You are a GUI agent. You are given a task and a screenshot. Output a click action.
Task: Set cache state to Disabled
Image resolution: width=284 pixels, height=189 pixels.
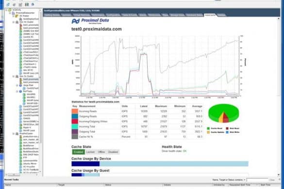click(113, 152)
